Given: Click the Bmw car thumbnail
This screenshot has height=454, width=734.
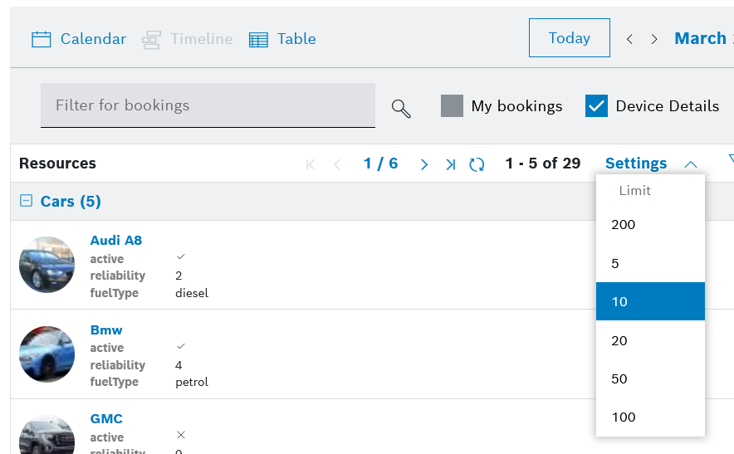Looking at the screenshot, I should [x=47, y=354].
